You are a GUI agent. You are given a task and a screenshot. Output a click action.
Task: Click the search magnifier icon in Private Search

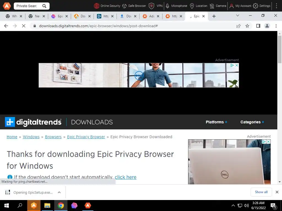(44, 6)
